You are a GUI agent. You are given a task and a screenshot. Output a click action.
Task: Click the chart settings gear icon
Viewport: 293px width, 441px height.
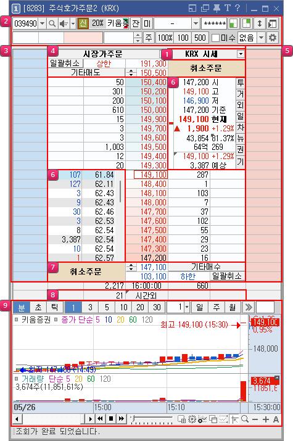pos(192,419)
